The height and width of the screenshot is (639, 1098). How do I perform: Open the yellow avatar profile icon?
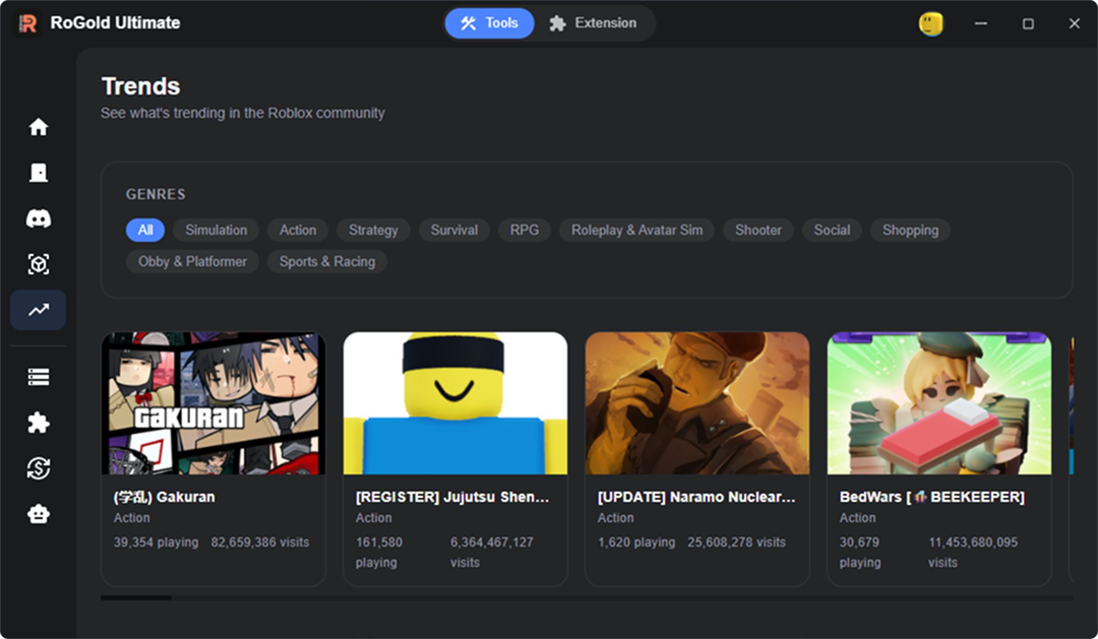931,24
